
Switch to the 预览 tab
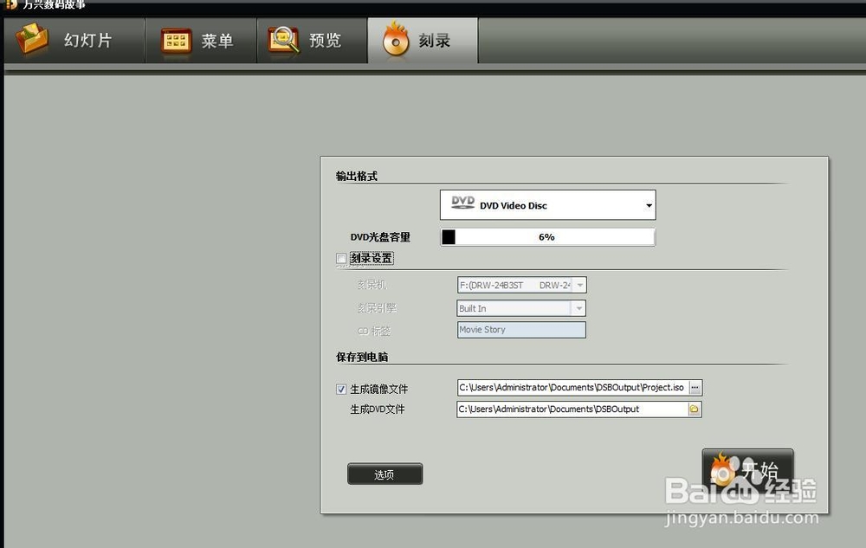312,40
